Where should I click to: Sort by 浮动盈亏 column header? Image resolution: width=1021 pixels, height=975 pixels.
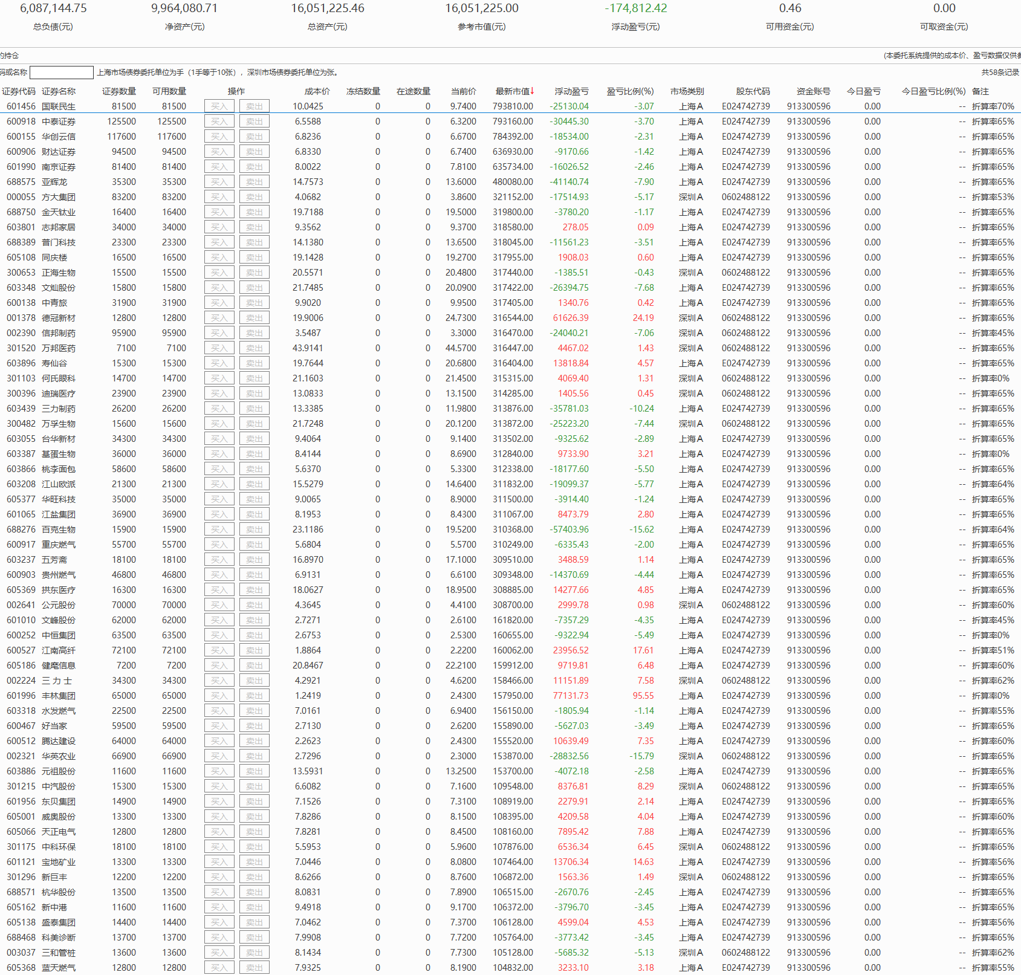click(571, 91)
